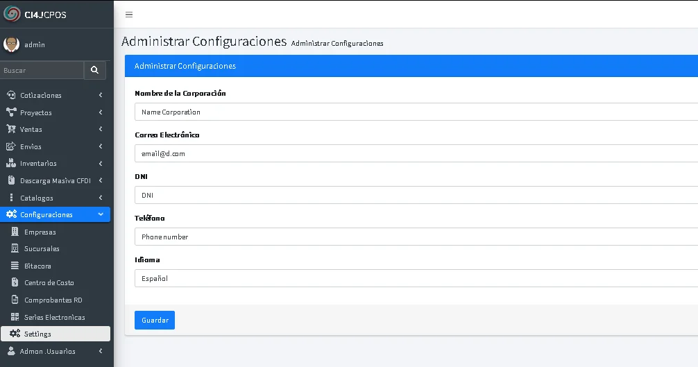Open Empresas building icon item

pyautogui.click(x=15, y=232)
